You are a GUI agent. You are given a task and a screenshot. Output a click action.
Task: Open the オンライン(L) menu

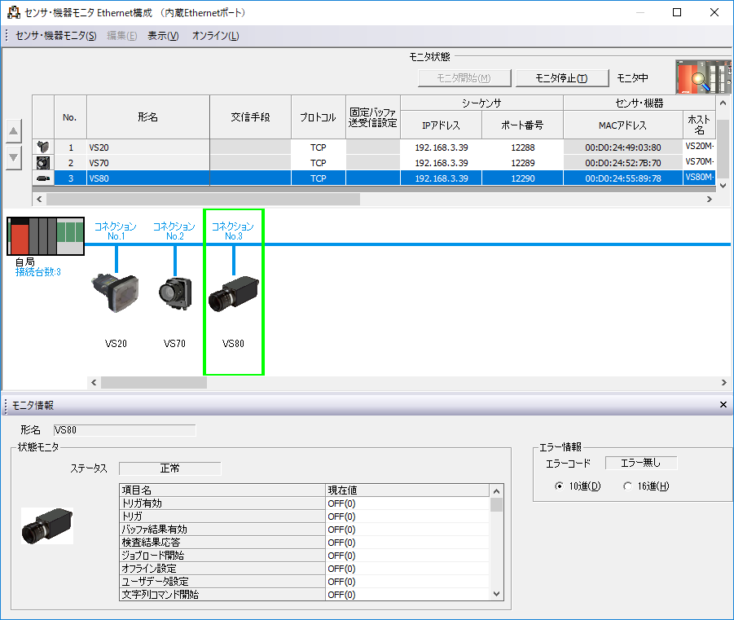pos(215,36)
